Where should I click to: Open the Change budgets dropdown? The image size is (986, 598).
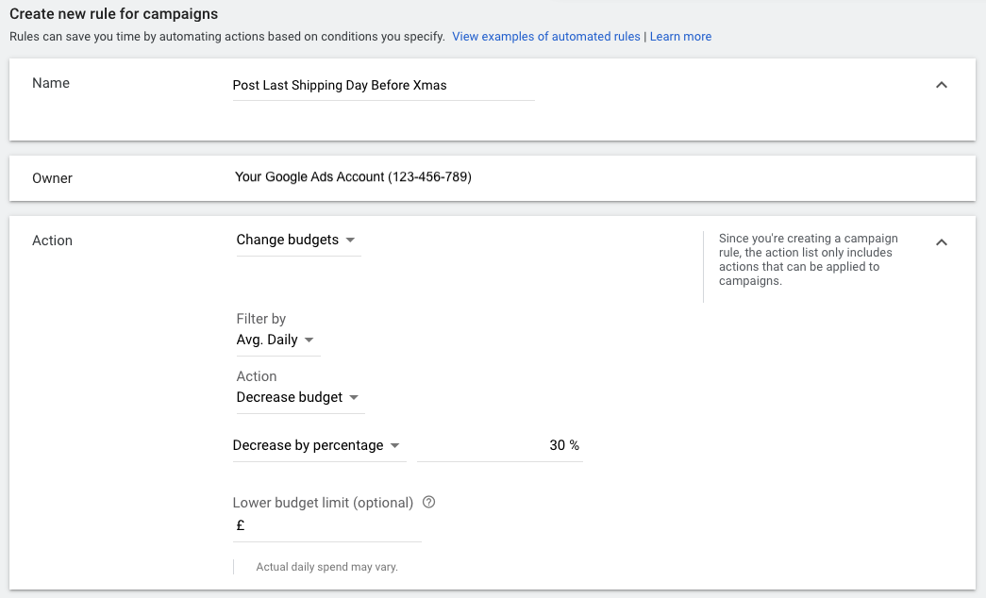click(296, 240)
